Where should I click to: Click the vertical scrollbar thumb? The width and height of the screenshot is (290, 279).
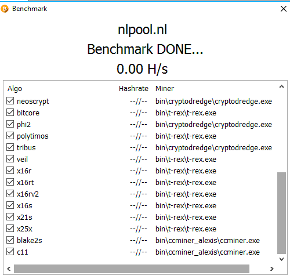pyautogui.click(x=281, y=213)
